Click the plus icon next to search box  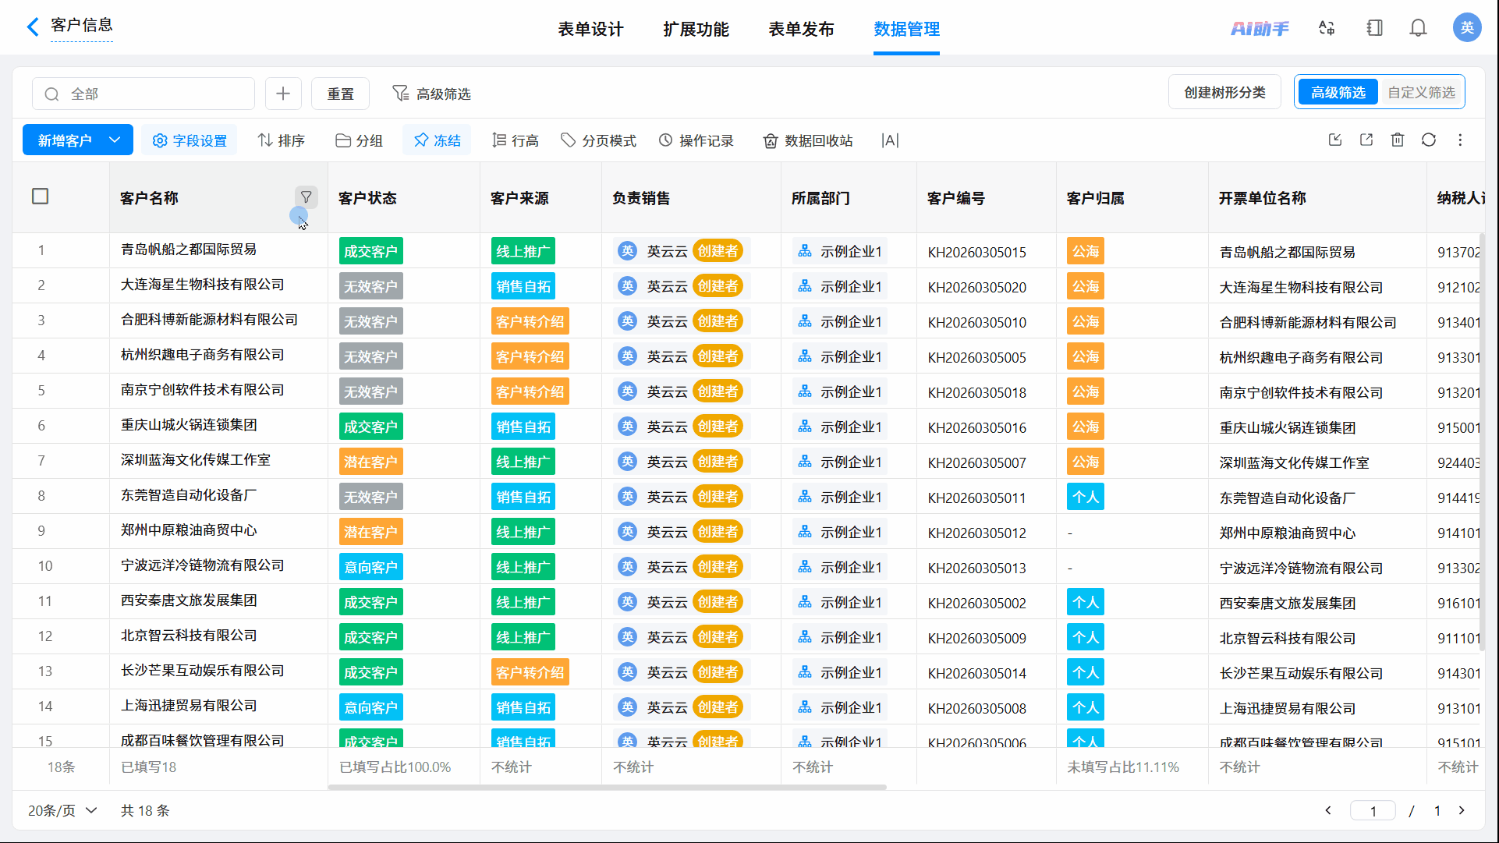point(283,94)
